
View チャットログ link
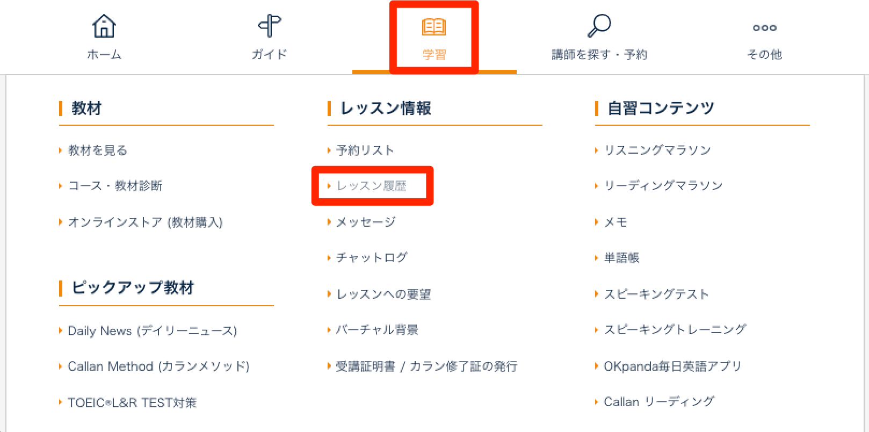coord(372,258)
